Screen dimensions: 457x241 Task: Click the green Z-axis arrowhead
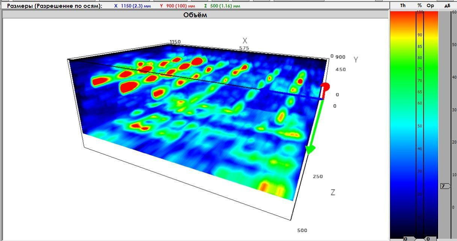pyautogui.click(x=310, y=150)
